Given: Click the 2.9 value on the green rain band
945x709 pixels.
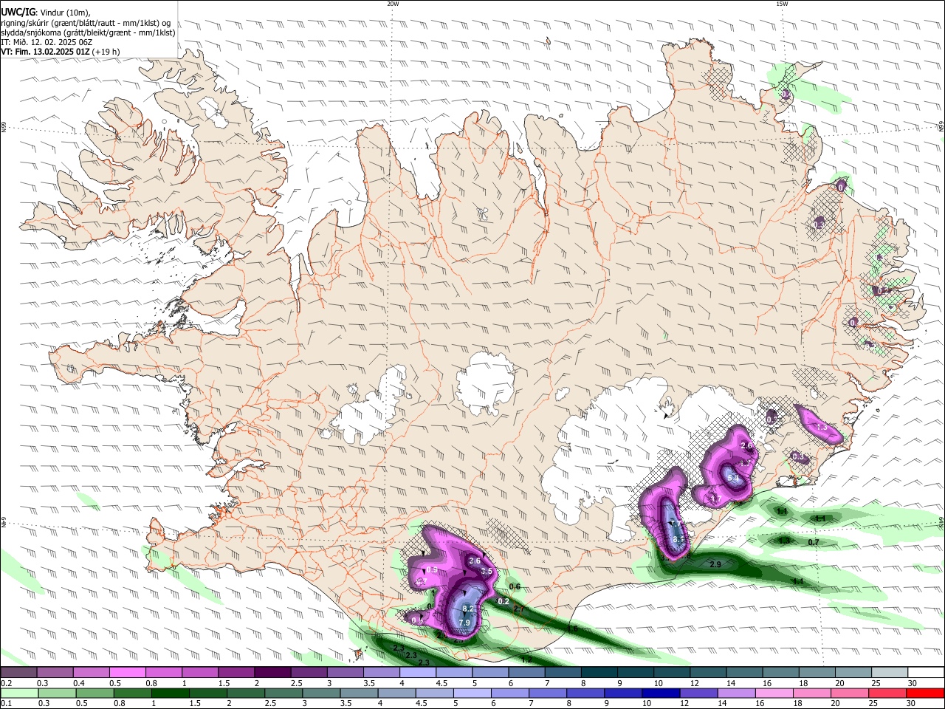Looking at the screenshot, I should pos(715,564).
